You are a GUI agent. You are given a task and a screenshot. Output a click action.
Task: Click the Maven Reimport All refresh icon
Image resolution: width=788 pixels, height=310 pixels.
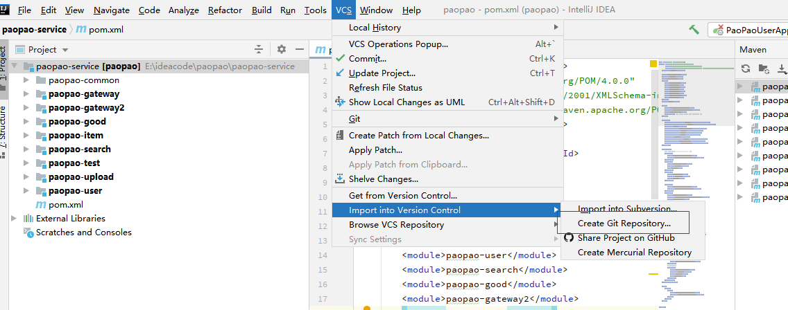746,69
